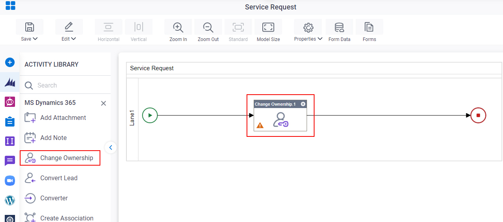Click the search magnifier icon
Screen dimensions: 503x222
29,86
